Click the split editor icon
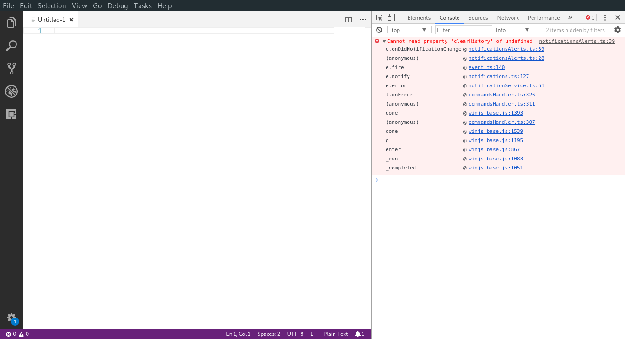 (349, 20)
